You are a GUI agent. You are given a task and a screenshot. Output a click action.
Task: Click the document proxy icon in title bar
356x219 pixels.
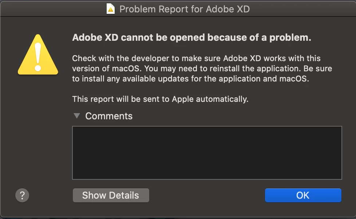pos(111,9)
